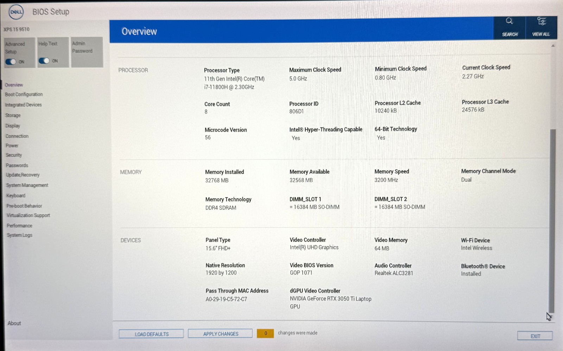Image resolution: width=563 pixels, height=351 pixels.
Task: Open Connection settings
Action: click(17, 136)
